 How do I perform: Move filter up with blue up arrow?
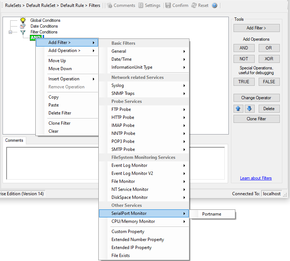(x=239, y=109)
